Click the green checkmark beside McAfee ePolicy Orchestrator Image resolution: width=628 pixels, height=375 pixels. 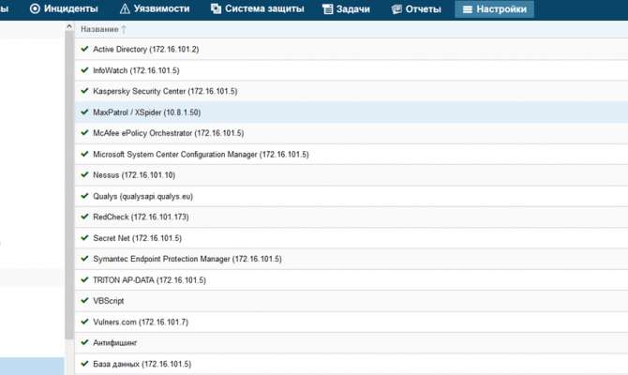tap(84, 132)
